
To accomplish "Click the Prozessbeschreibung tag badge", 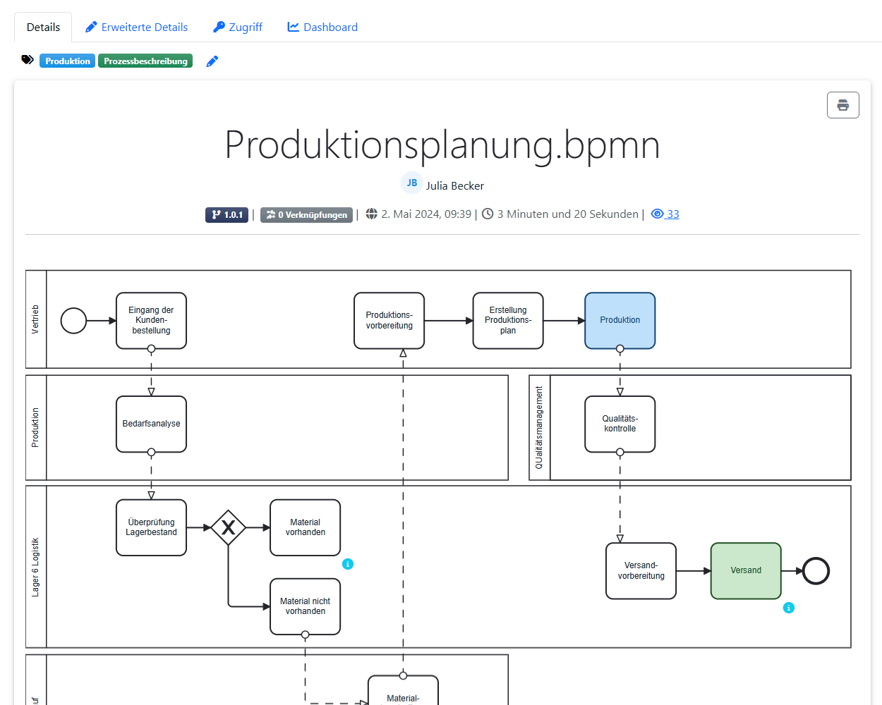I will (x=145, y=61).
